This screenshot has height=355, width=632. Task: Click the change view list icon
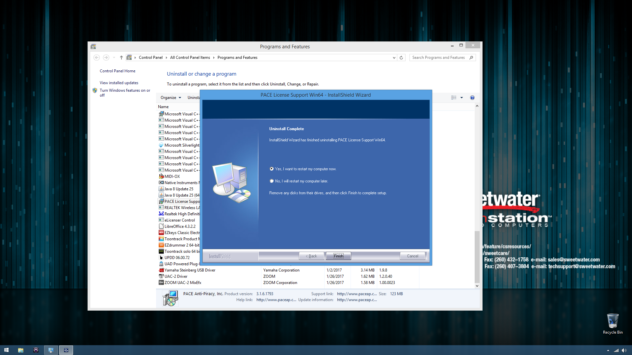coord(454,98)
